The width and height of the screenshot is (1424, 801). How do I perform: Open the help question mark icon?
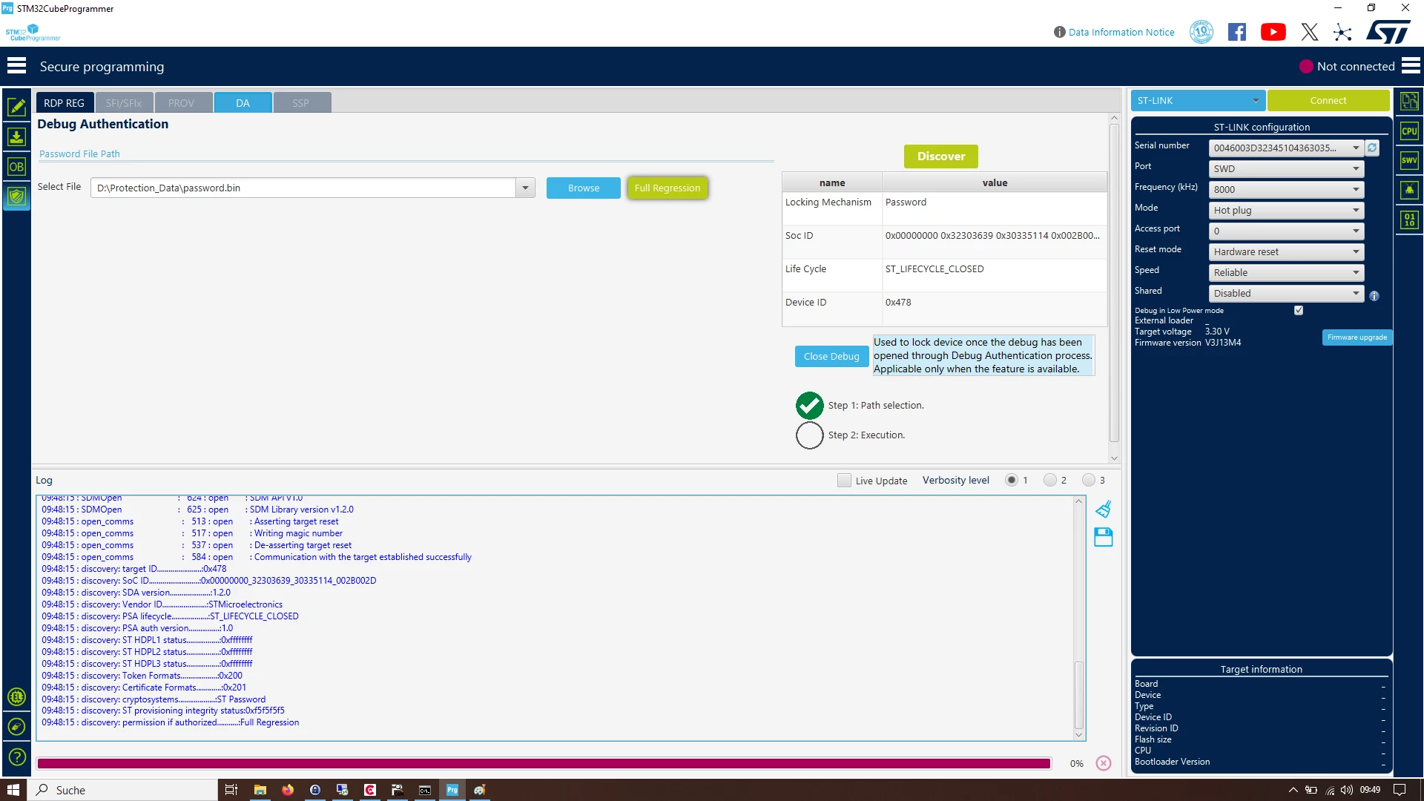tap(16, 757)
